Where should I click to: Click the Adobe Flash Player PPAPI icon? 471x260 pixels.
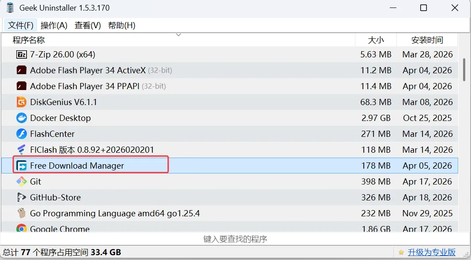21,86
